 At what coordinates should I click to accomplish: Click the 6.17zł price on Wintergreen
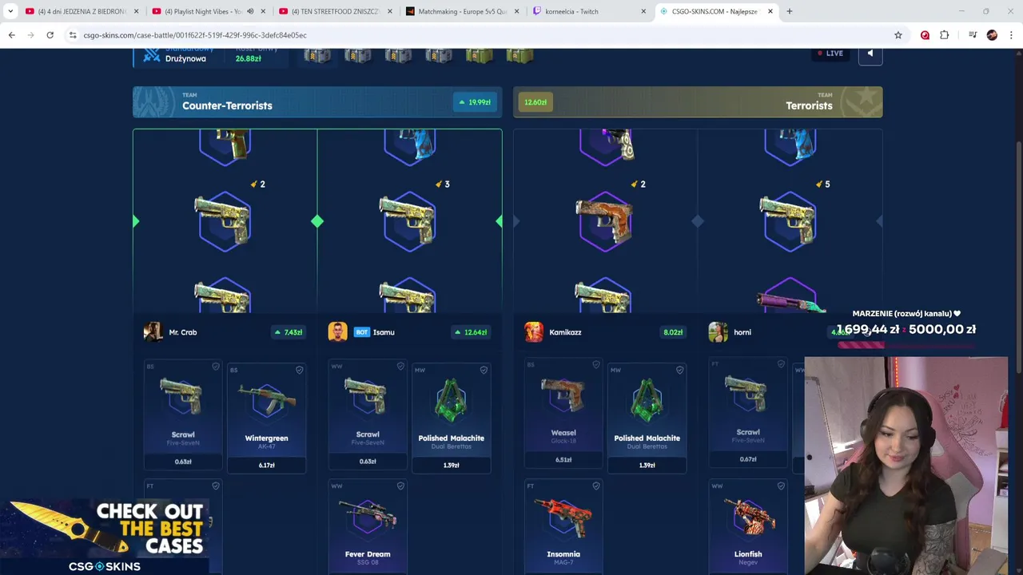click(x=267, y=465)
